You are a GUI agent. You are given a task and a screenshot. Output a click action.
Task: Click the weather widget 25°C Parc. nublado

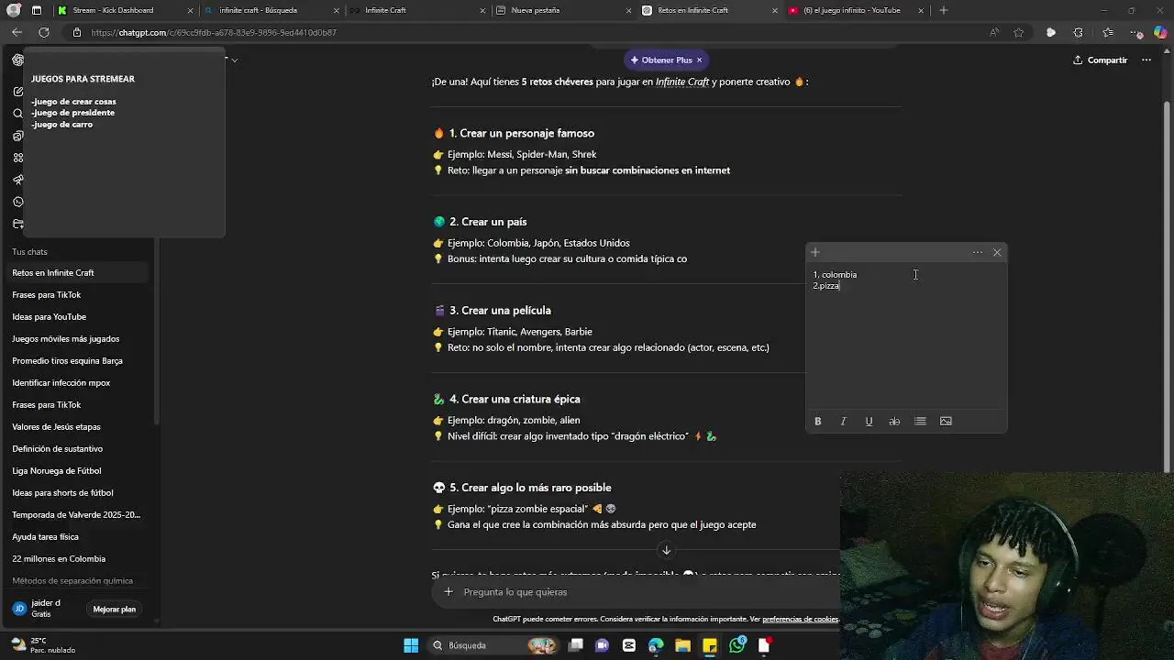coord(41,645)
